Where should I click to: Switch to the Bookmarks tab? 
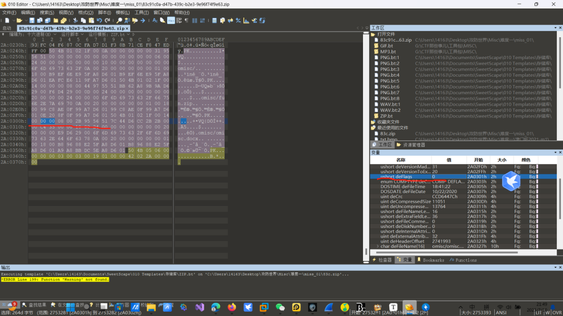point(430,260)
